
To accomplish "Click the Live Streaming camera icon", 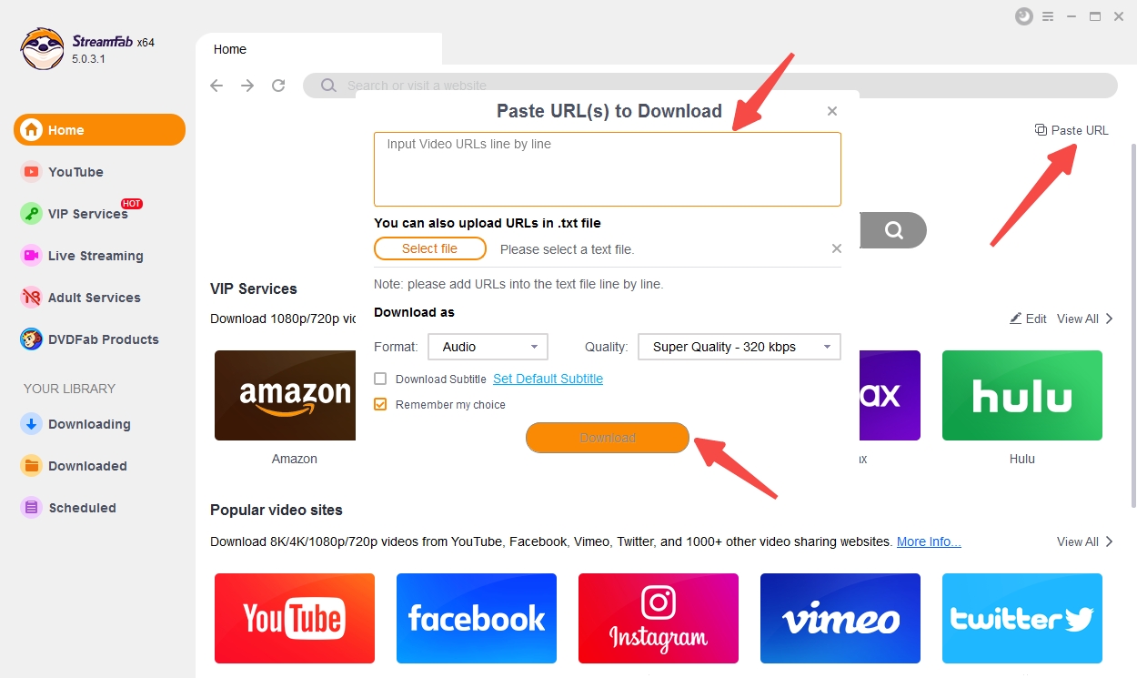I will [x=32, y=256].
